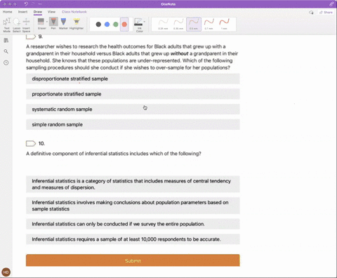337x278 pixels.
Task: Set pen thickness to 0.5 mm
Action: tap(194, 24)
